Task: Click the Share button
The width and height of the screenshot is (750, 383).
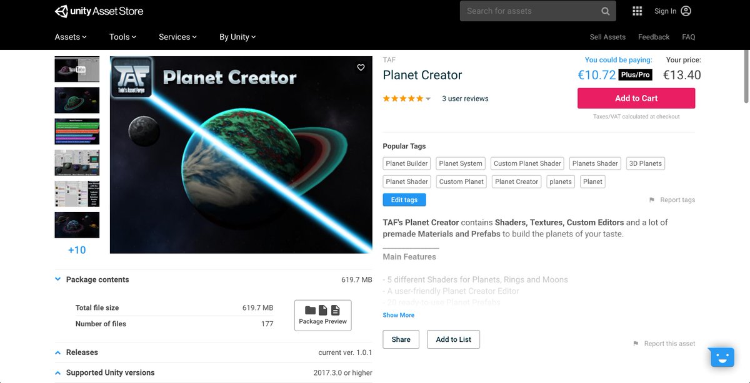Action: click(x=401, y=339)
